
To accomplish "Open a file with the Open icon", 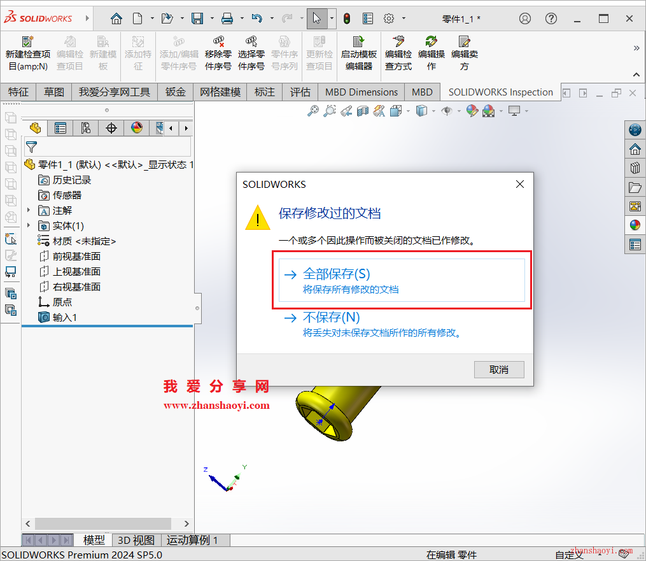I will click(x=167, y=18).
